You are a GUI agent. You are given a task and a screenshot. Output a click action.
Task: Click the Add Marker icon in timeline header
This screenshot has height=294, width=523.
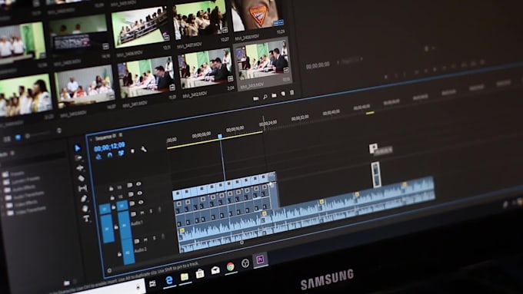(x=132, y=151)
